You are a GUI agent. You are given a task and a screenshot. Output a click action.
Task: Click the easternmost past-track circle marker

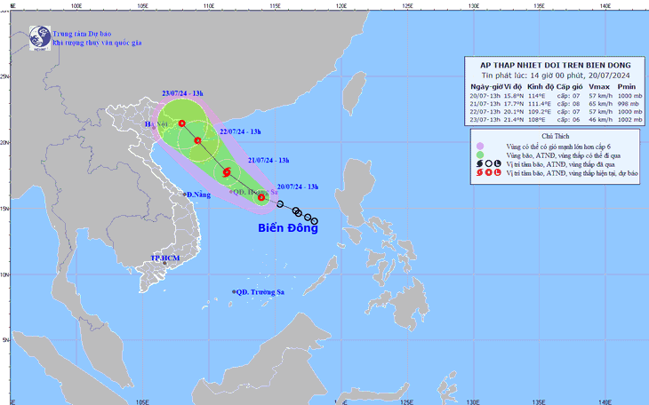tap(315, 221)
